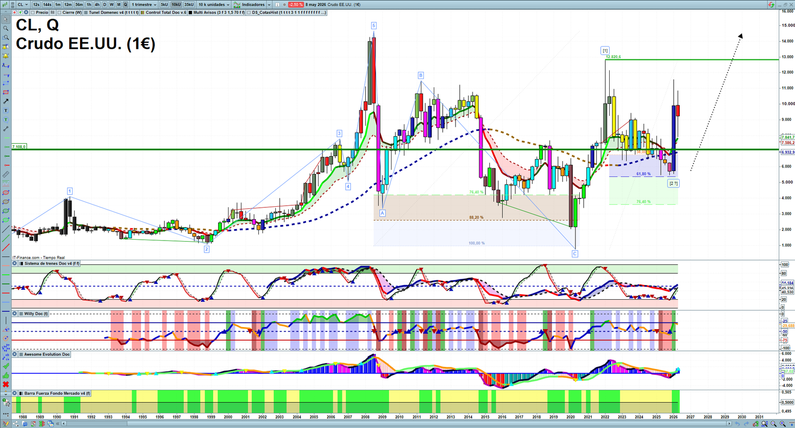The width and height of the screenshot is (795, 428).
Task: Collapse the price bar with up chevron
Action: tap(5, 12)
